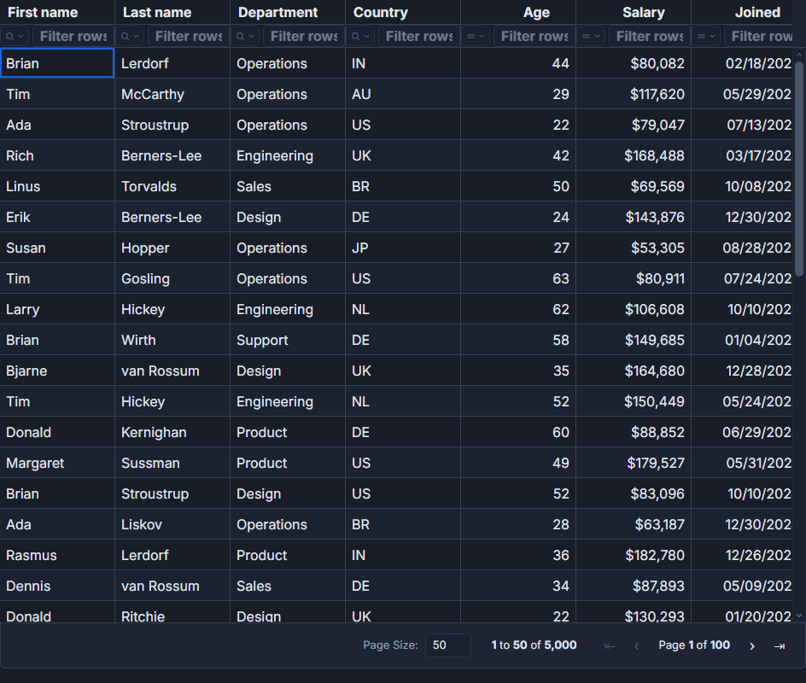Click Joined filter rows input
This screenshot has width=806, height=683.
pyautogui.click(x=759, y=37)
